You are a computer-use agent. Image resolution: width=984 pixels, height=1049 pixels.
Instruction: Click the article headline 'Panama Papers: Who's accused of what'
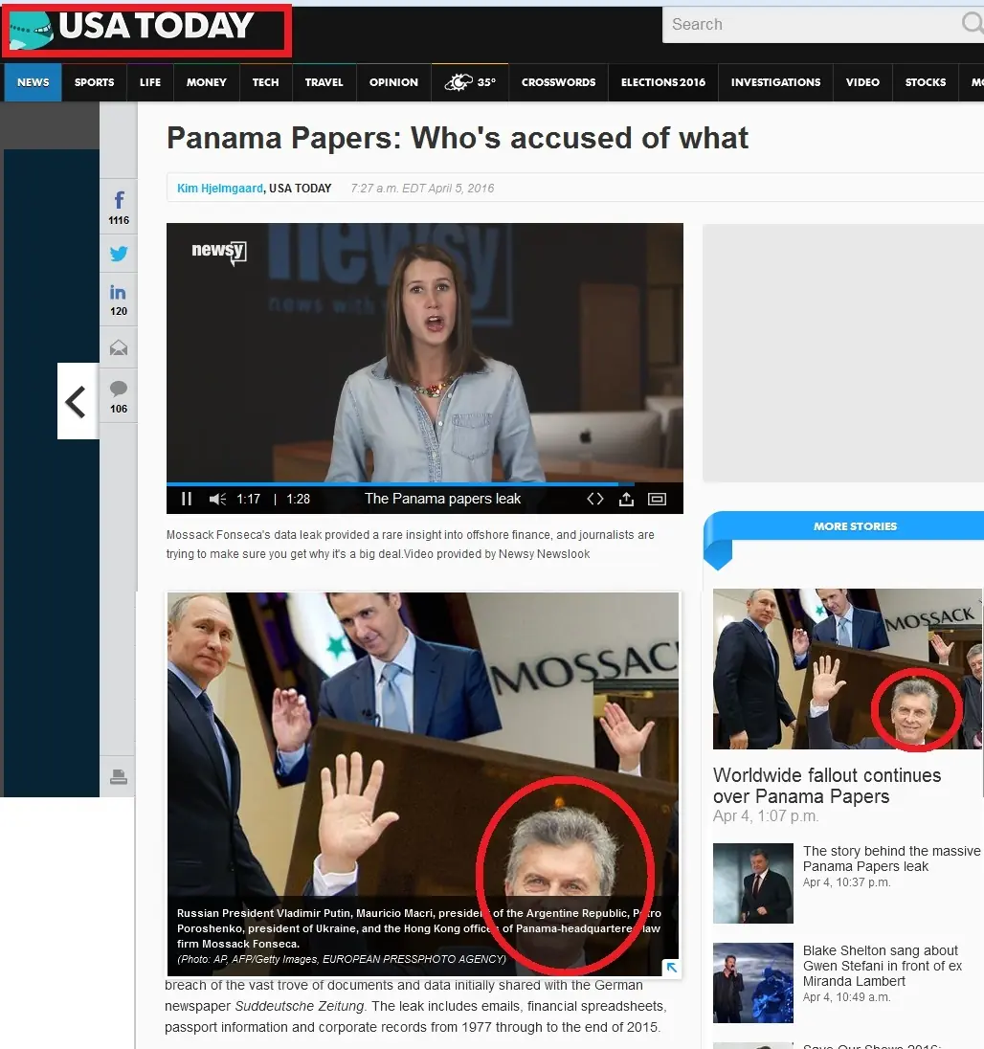[458, 138]
